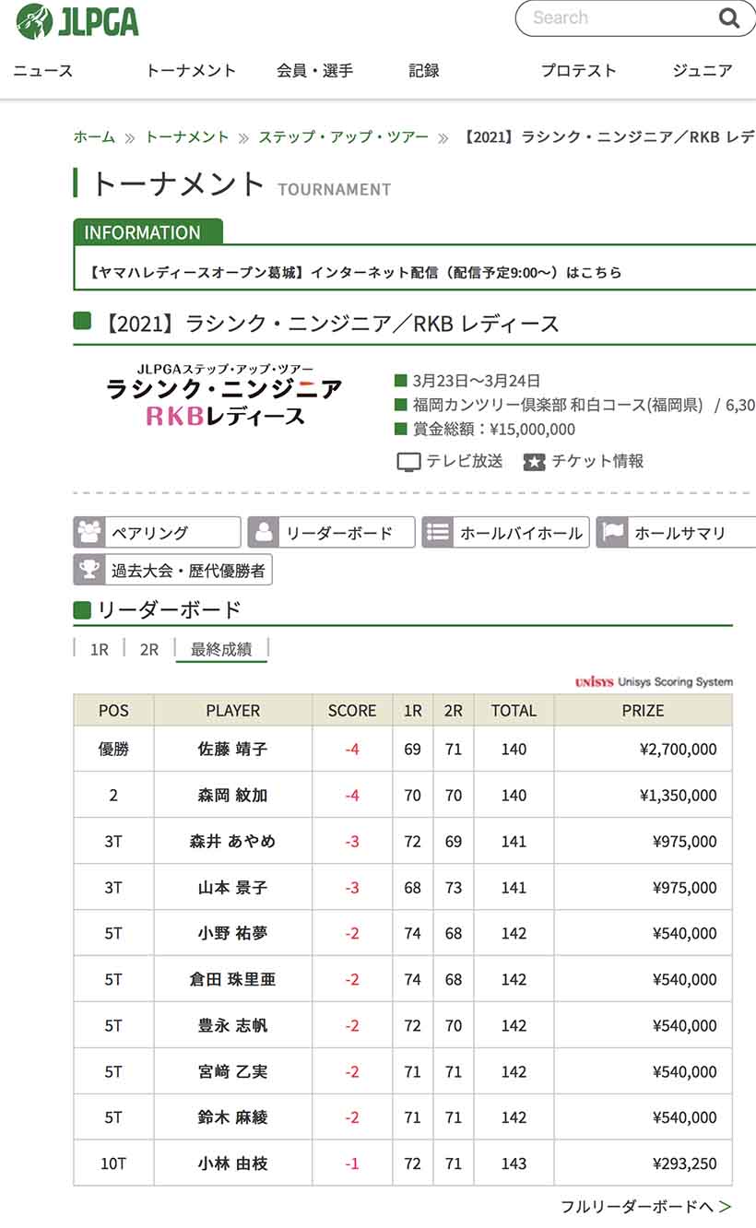Viewport: 756px width, 1228px height.
Task: Switch to the 2R tab
Action: (149, 649)
